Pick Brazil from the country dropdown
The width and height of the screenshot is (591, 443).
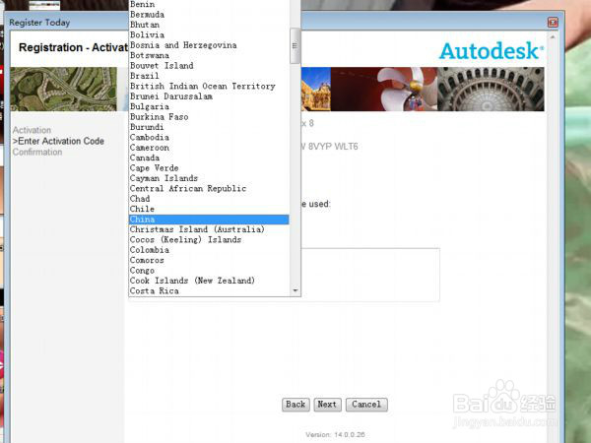209,76
